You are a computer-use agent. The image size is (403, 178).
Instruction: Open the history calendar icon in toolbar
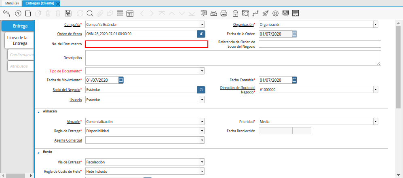[130, 13]
